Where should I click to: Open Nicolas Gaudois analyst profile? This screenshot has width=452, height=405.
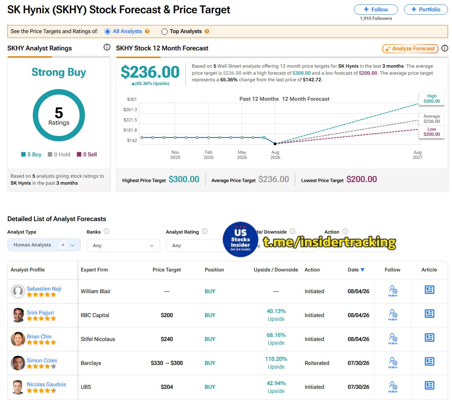(x=46, y=384)
